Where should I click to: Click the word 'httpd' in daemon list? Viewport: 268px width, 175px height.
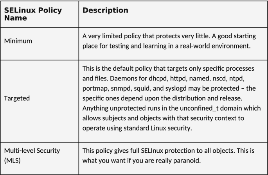(x=178, y=79)
